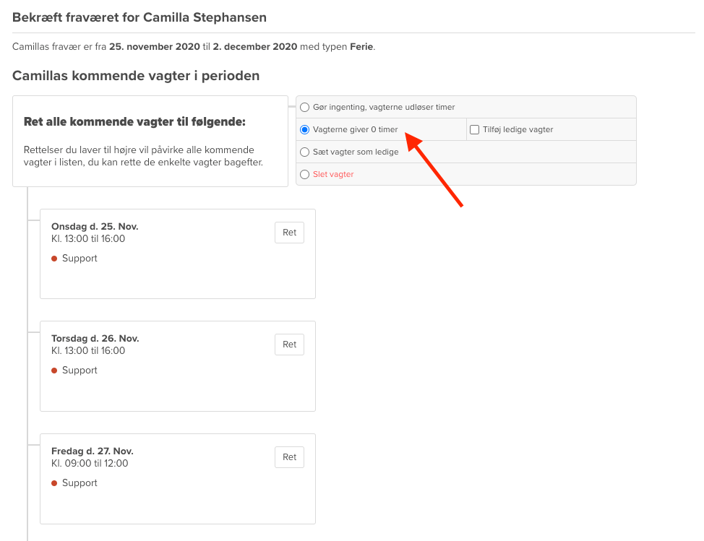
Task: Click 'Kl. 13:00 til 16:00' time on Onsdag
Action: tap(88, 239)
